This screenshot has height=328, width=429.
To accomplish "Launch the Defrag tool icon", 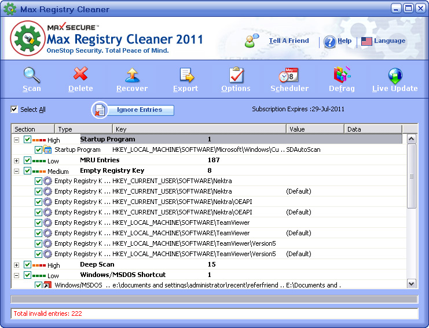I will pos(342,75).
